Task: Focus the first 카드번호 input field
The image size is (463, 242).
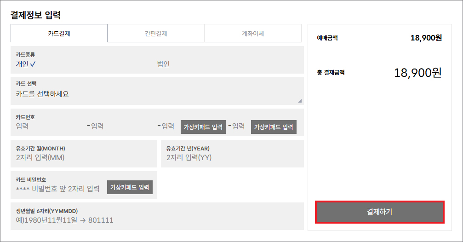Action: coord(48,127)
